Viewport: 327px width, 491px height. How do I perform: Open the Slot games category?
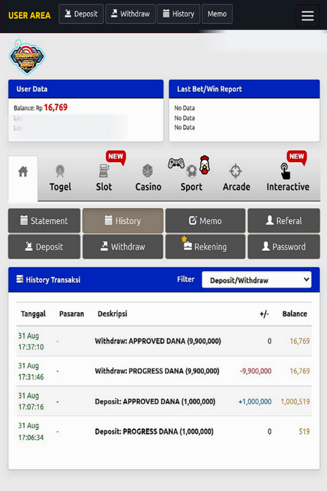coord(104,178)
